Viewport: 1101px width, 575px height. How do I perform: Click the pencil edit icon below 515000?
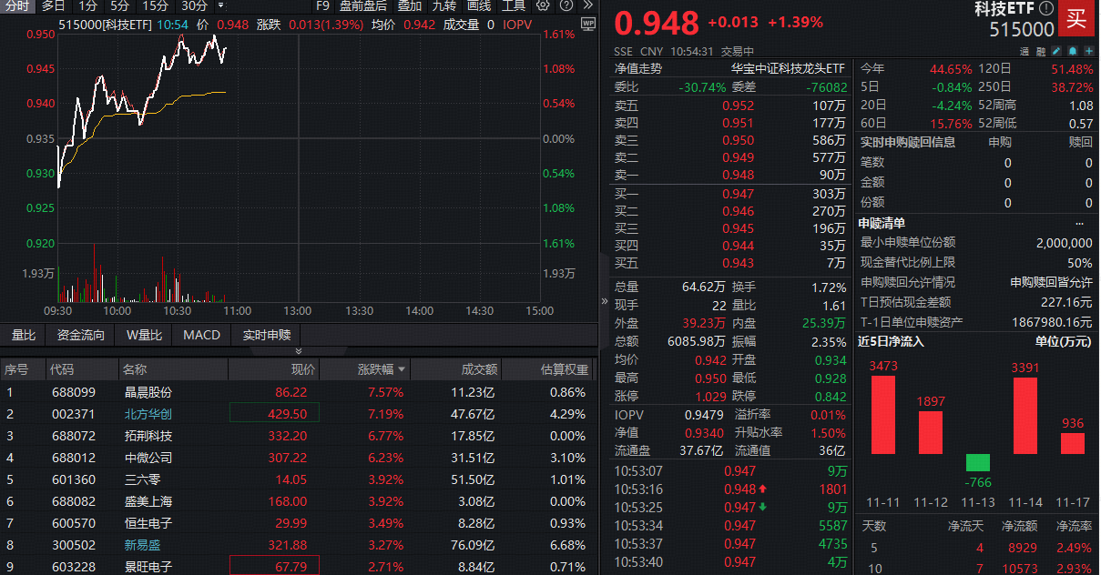point(1056,51)
